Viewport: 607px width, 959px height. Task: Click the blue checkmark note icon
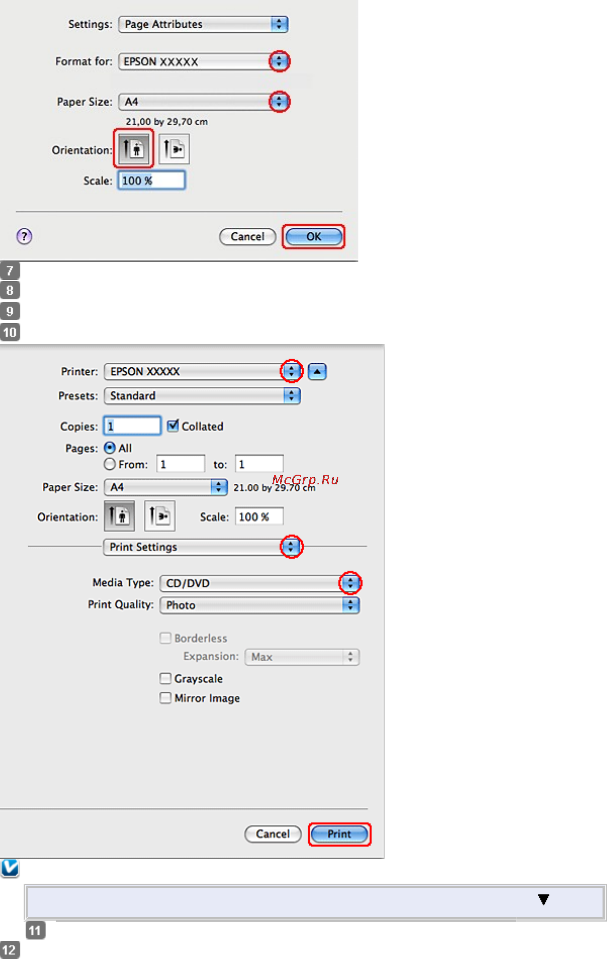point(10,868)
